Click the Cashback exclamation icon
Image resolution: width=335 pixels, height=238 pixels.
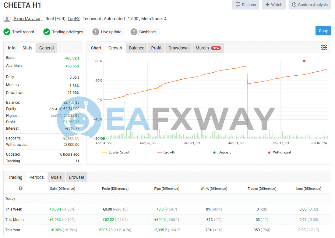(134, 32)
